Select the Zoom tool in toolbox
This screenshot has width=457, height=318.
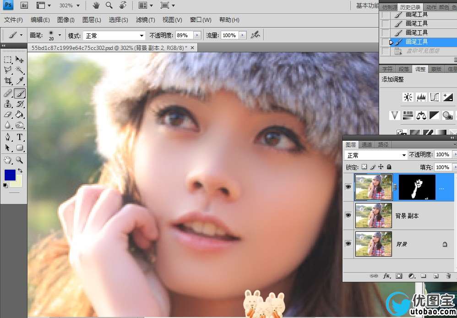tap(20, 160)
